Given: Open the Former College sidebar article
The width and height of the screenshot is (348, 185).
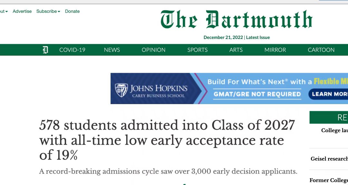Looking at the screenshot, I should click(x=328, y=180).
